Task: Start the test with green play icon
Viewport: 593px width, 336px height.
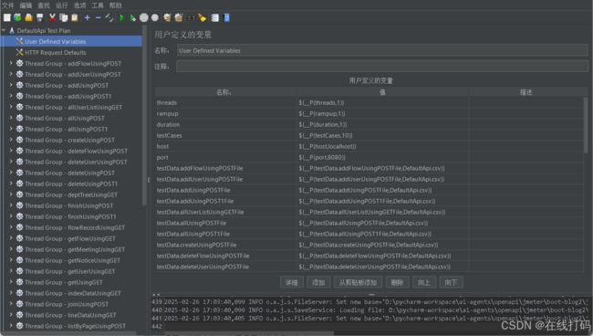Action: 121,17
